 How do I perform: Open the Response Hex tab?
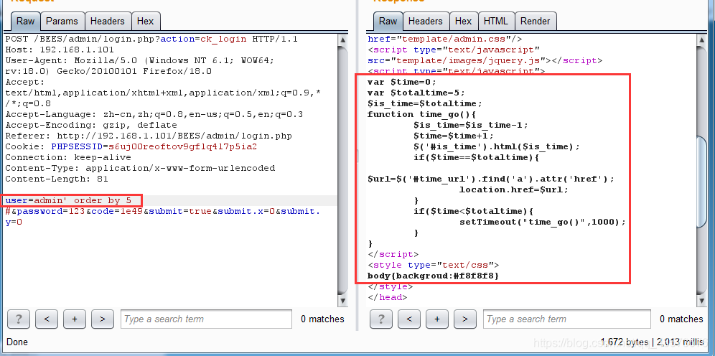pyautogui.click(x=463, y=21)
